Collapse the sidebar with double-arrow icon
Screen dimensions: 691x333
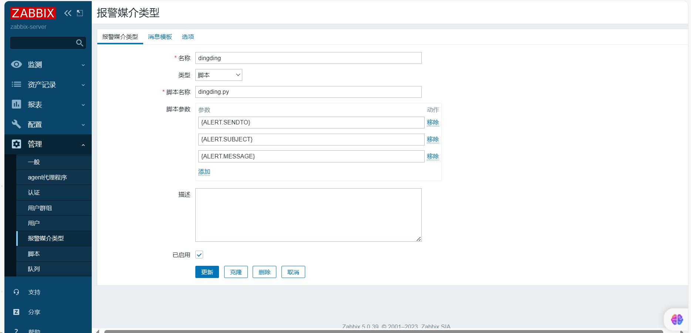point(68,13)
